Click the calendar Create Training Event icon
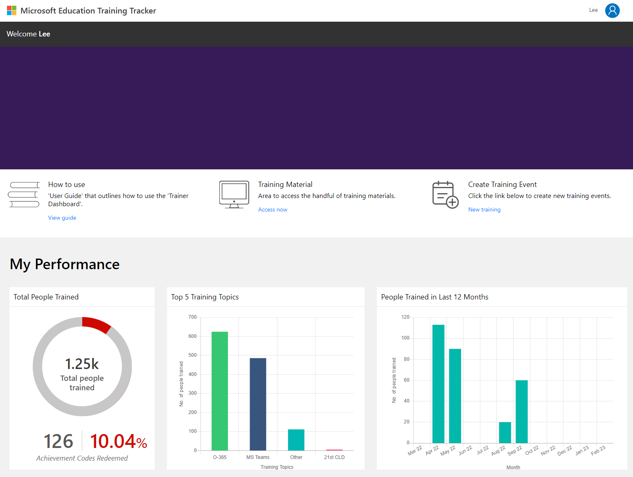Screen dimensions: 633x477 coord(445,195)
